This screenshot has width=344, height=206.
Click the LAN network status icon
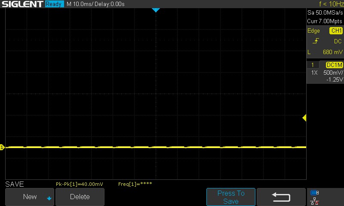pos(315,201)
